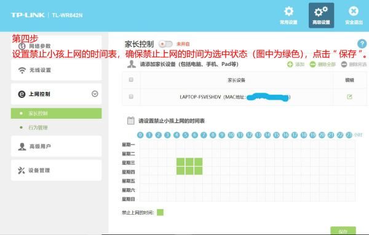369x235 pixels.
Task: Click the person icon of 高级用户
Action: (x=22, y=146)
